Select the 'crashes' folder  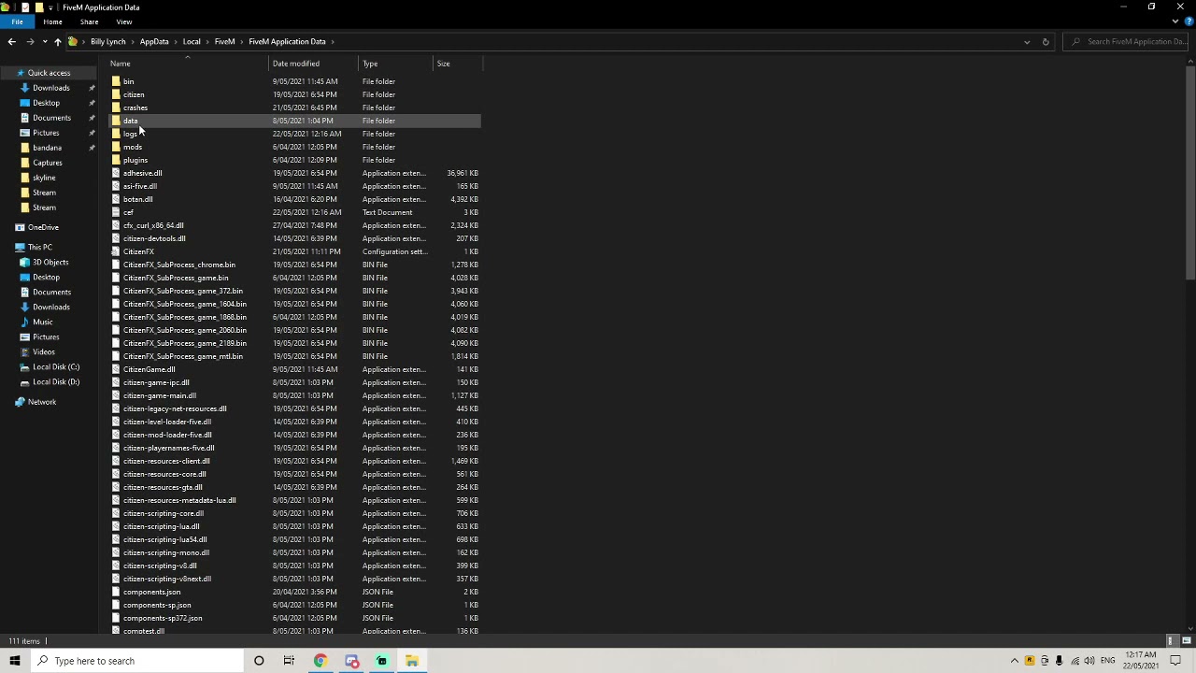click(x=135, y=107)
